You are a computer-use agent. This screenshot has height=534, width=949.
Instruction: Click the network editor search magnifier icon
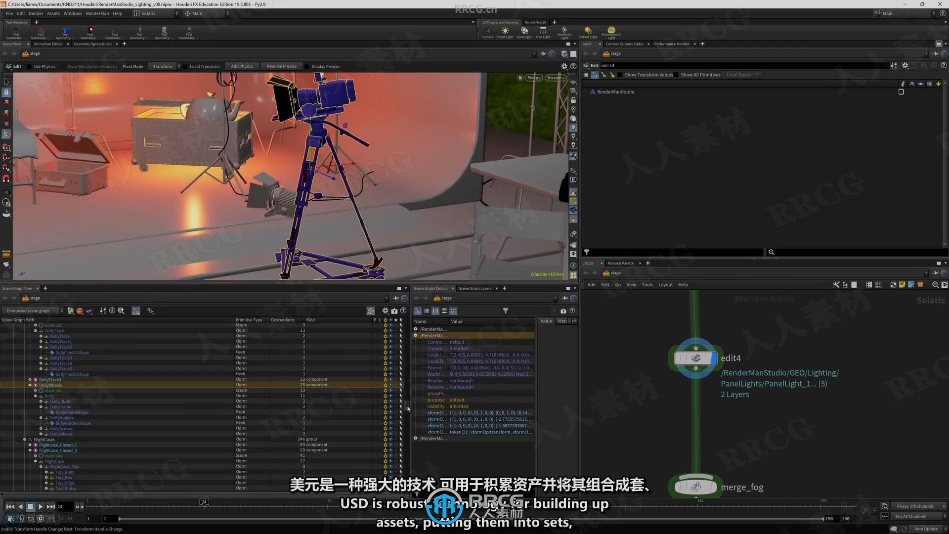coord(935,285)
